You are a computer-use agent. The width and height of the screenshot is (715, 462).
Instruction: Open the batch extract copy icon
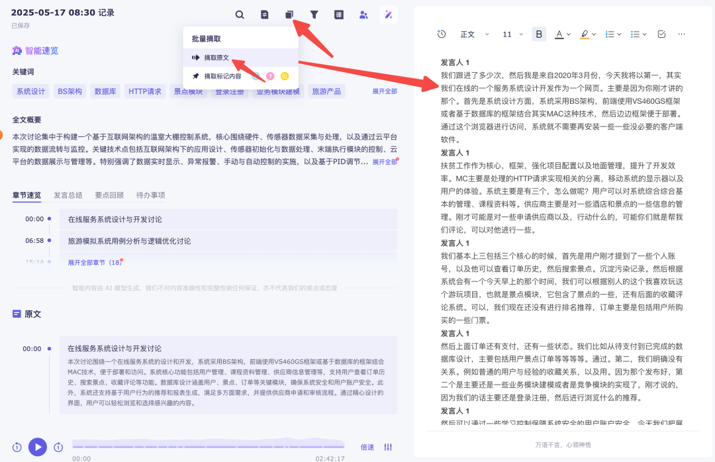[289, 15]
